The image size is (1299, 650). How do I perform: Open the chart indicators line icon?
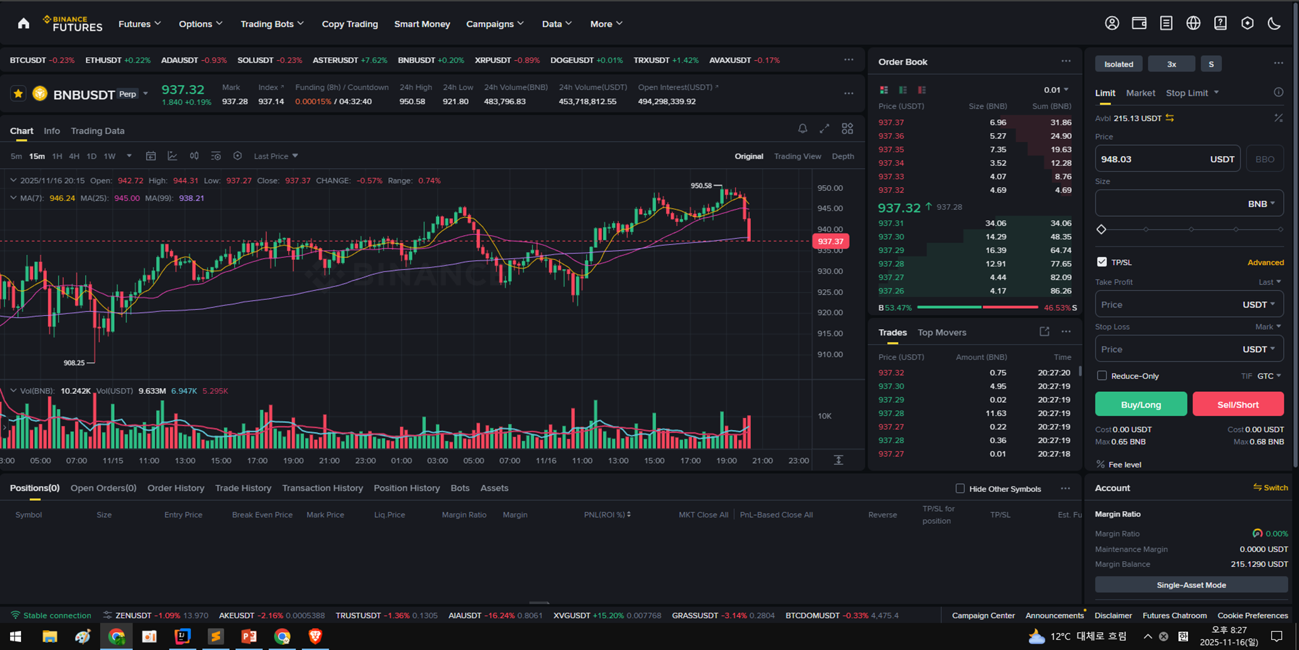pos(173,156)
